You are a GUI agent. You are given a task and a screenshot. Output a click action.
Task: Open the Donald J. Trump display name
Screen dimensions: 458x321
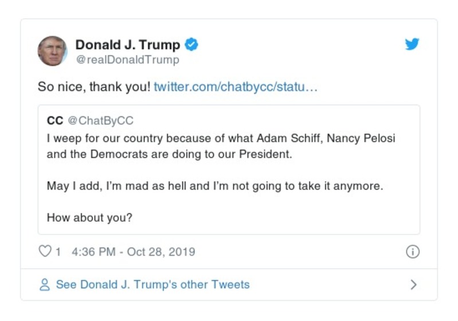(128, 45)
